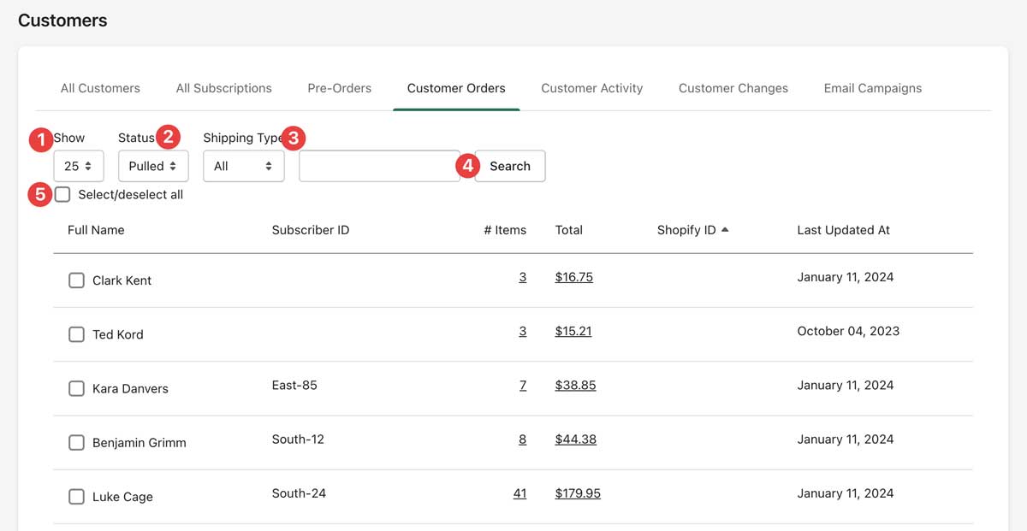
Task: Select the Ted Kord row checkbox
Action: point(76,334)
